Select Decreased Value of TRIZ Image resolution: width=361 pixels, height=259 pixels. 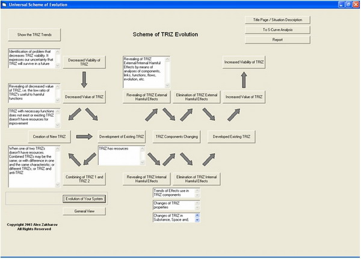84,97
